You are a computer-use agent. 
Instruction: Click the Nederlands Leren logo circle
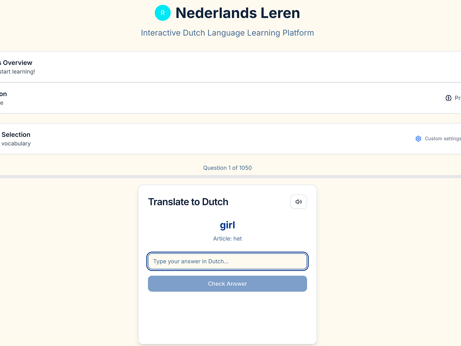[x=163, y=13]
